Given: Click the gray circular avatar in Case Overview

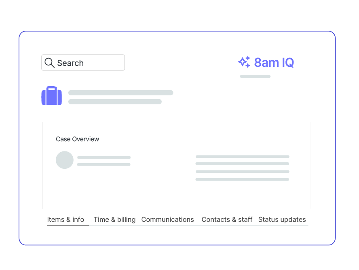Looking at the screenshot, I should pos(65,160).
